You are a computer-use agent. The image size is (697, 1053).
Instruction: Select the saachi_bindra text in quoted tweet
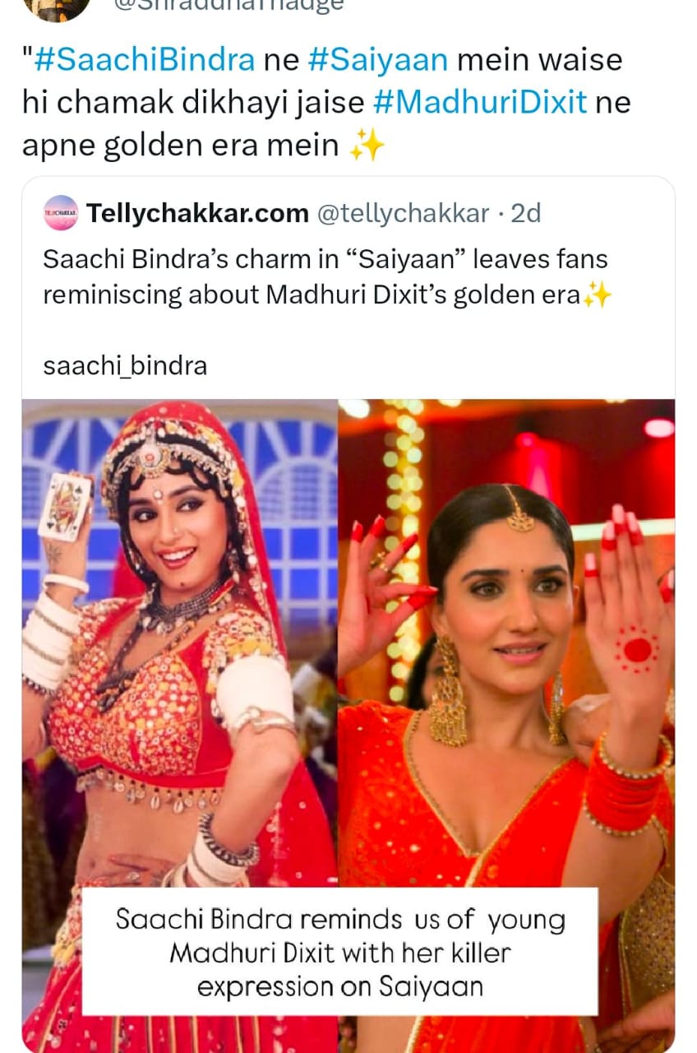[x=125, y=364]
